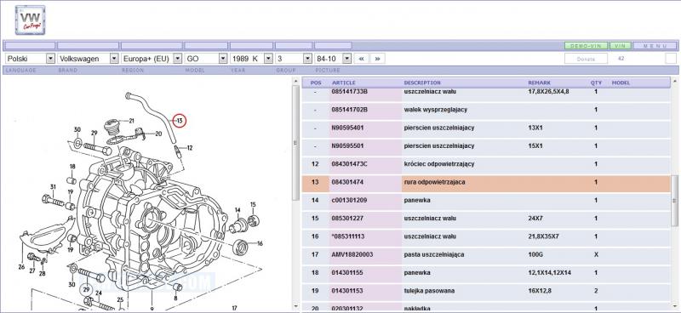Select article number N90595401

click(347, 128)
